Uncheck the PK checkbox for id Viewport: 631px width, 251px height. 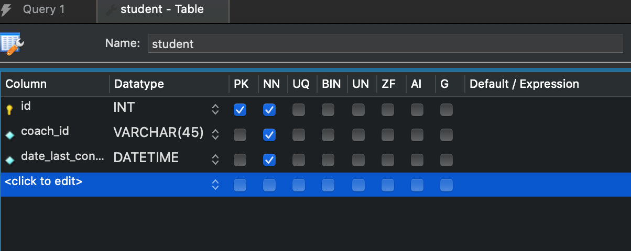pyautogui.click(x=240, y=110)
